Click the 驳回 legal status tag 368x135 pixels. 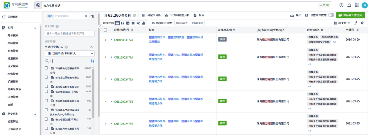coord(222,39)
